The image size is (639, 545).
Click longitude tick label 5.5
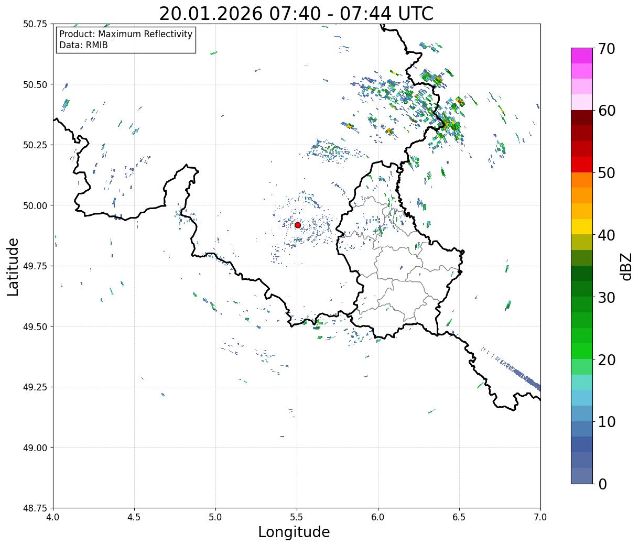[297, 517]
